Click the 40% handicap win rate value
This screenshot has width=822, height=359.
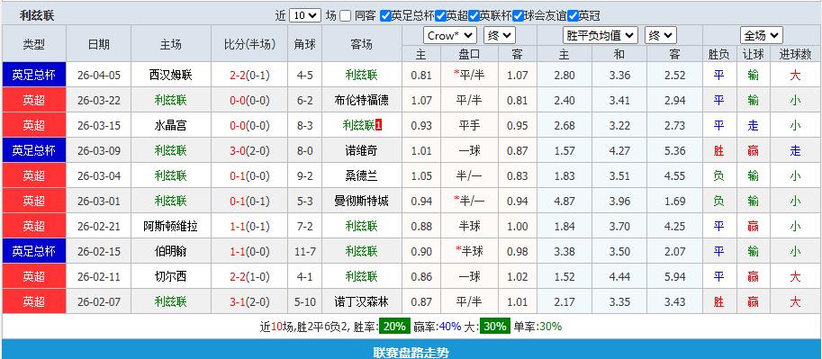pos(450,327)
